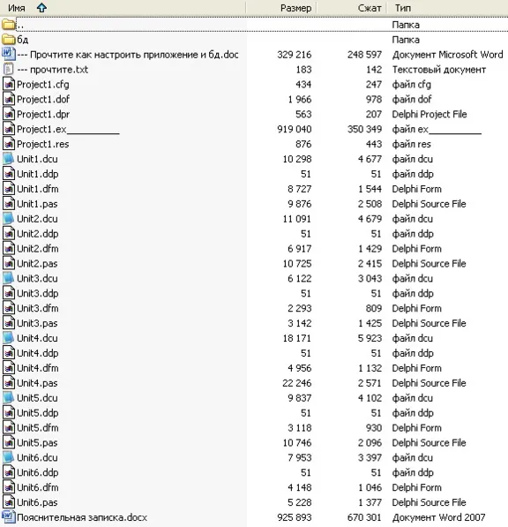Click the Project1.res file name

[x=43, y=144]
